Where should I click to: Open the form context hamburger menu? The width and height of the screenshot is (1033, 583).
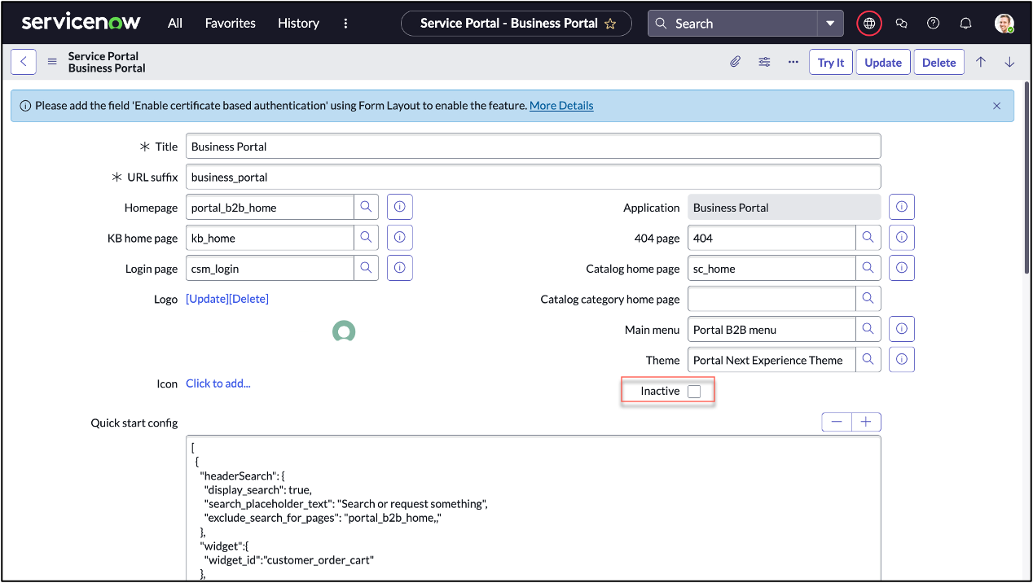(x=52, y=62)
